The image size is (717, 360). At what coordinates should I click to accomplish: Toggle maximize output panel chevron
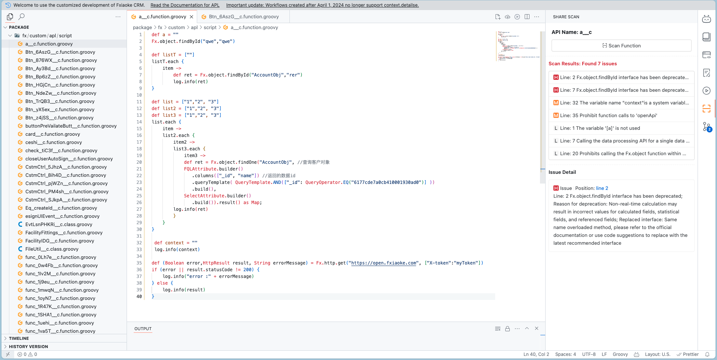(x=527, y=329)
